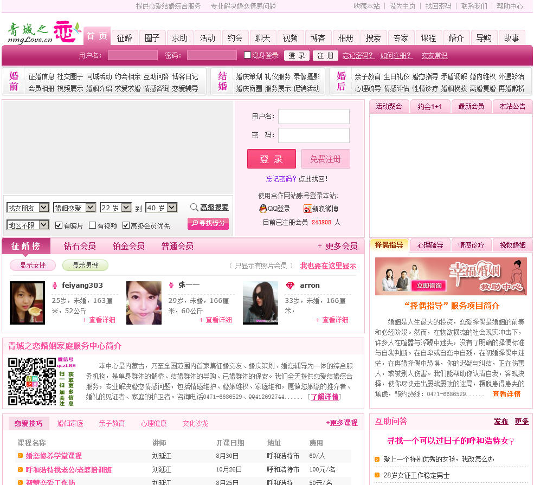The height and width of the screenshot is (485, 534).
Task: Uncheck the 有照片 checkbox
Action: pyautogui.click(x=59, y=225)
